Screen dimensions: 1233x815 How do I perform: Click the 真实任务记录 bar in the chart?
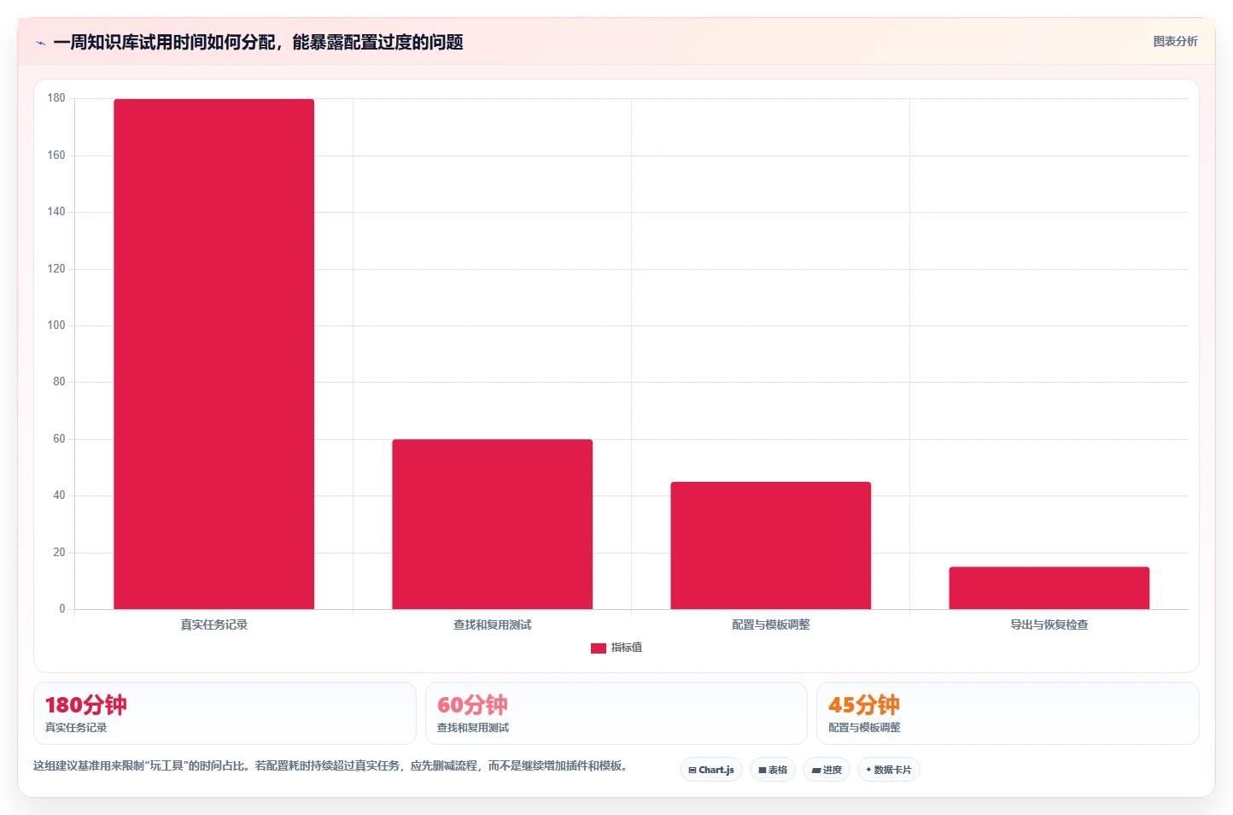[214, 354]
